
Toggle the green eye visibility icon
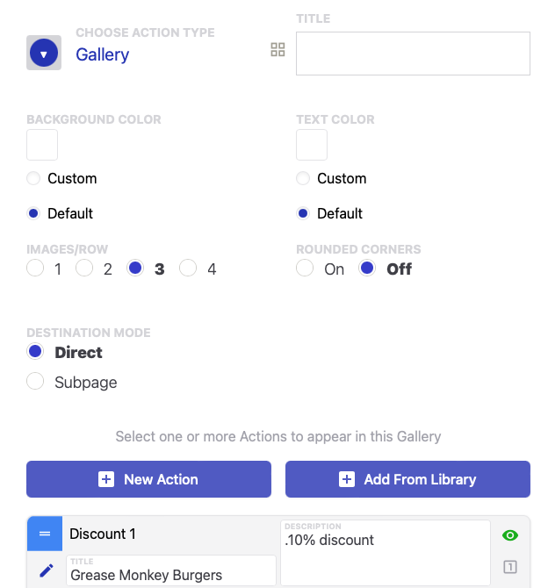tap(509, 535)
